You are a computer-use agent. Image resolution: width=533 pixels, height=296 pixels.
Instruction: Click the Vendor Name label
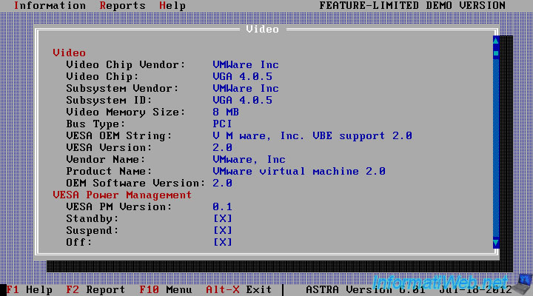(106, 159)
